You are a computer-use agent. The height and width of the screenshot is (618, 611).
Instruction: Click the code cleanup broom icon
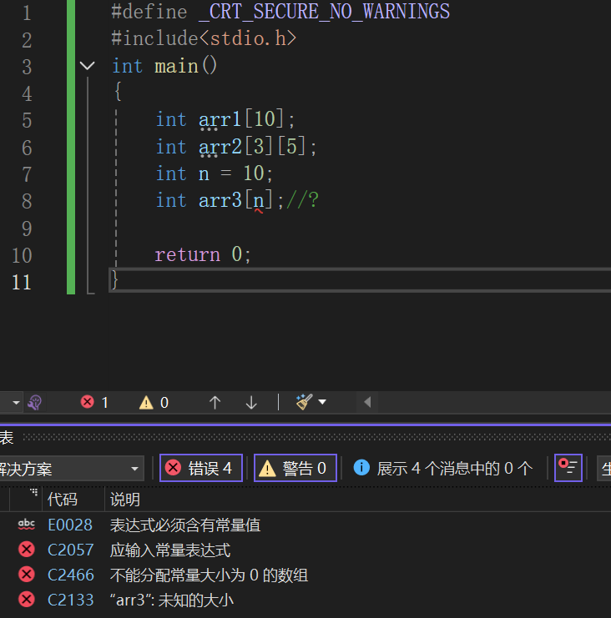coord(304,402)
